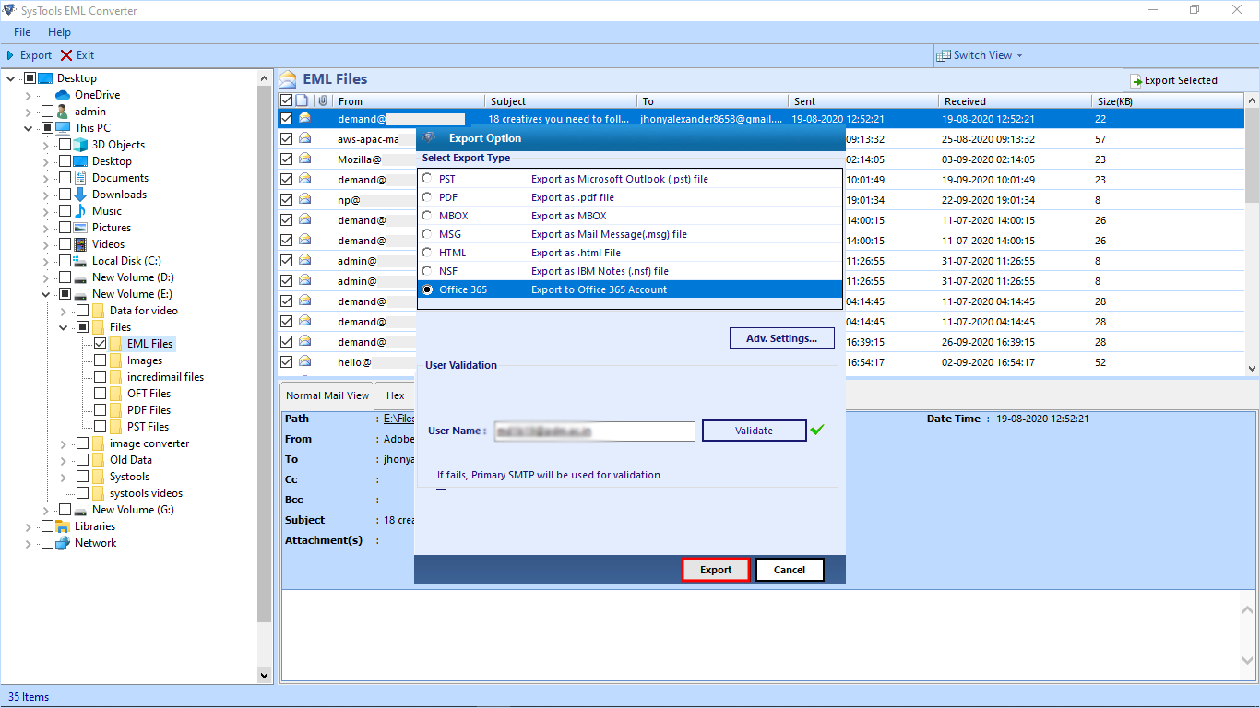
Task: Click the Old Data folder icon
Action: (x=98, y=460)
